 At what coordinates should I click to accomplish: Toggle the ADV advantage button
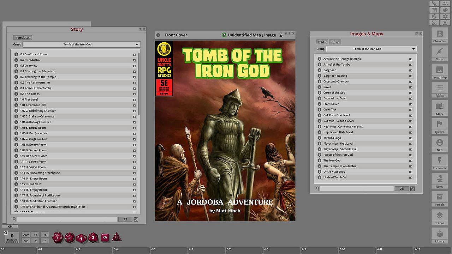[26, 235]
